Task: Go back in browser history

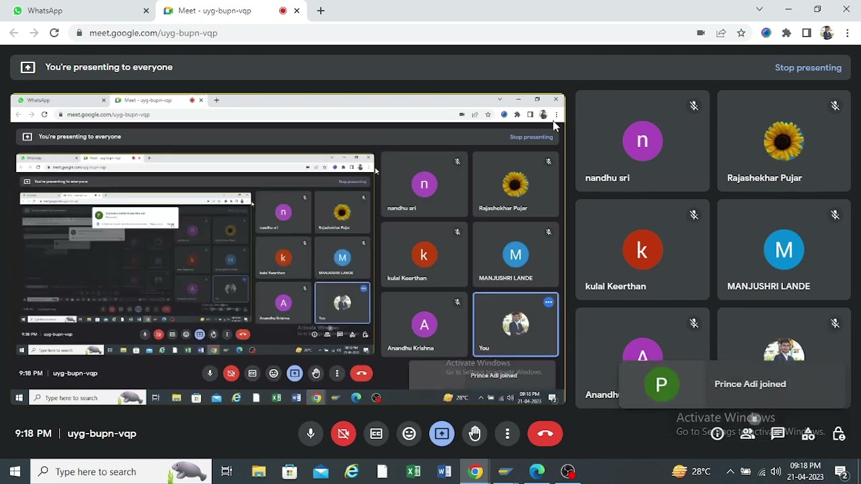Action: coord(14,32)
